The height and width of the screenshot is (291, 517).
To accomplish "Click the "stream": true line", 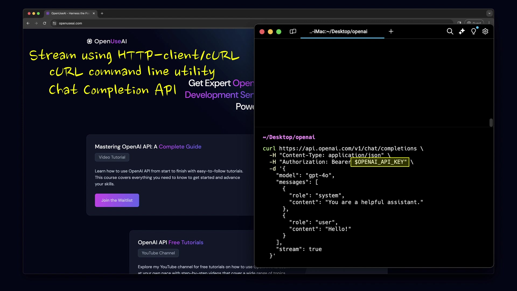I will click(299, 249).
